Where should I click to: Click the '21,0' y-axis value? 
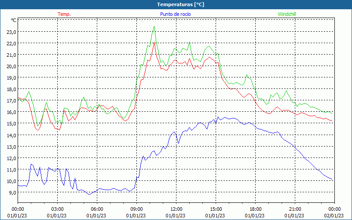pyautogui.click(x=11, y=55)
